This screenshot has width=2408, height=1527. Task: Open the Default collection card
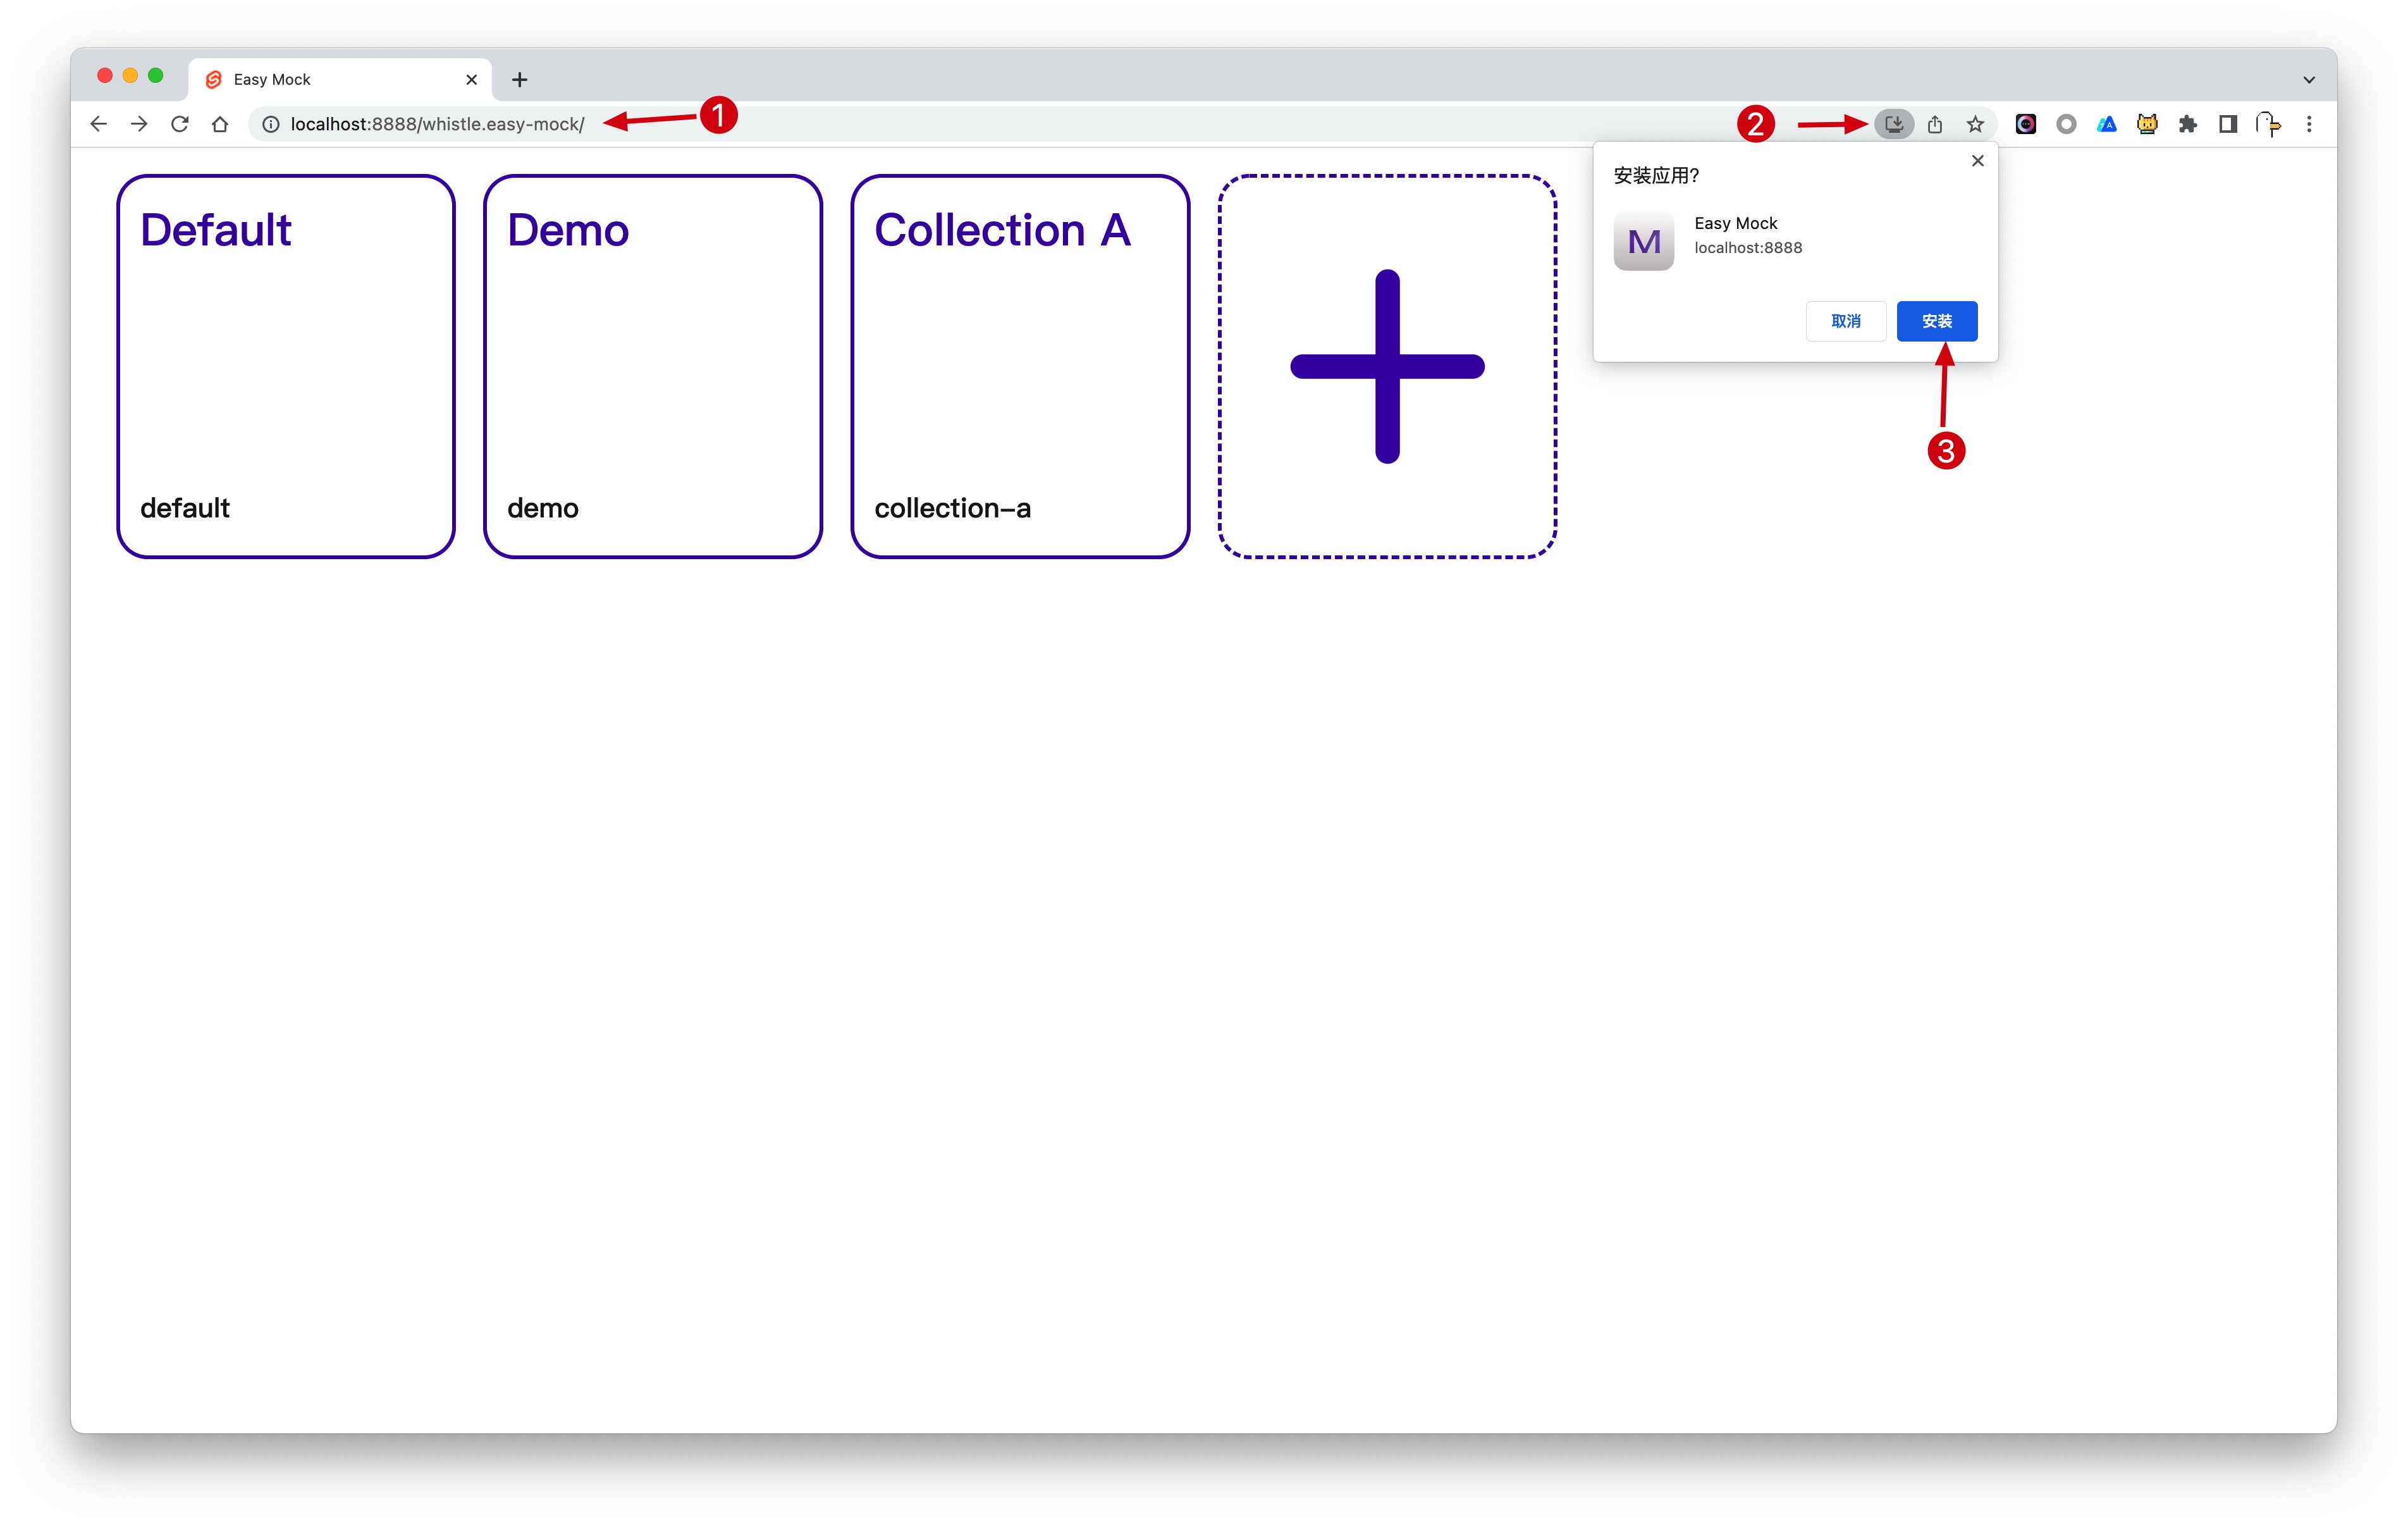tap(286, 366)
